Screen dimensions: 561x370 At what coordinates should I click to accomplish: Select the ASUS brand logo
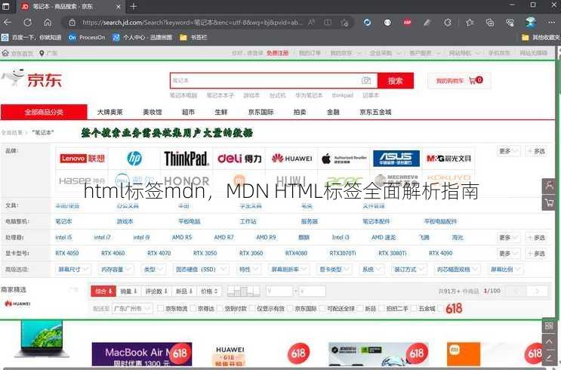pyautogui.click(x=396, y=158)
